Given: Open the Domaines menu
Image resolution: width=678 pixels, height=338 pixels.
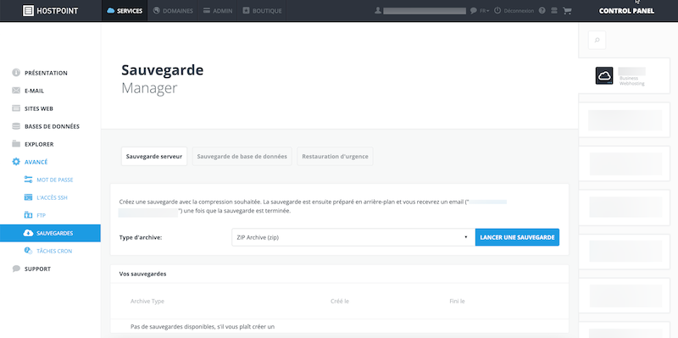Looking at the screenshot, I should (x=173, y=11).
